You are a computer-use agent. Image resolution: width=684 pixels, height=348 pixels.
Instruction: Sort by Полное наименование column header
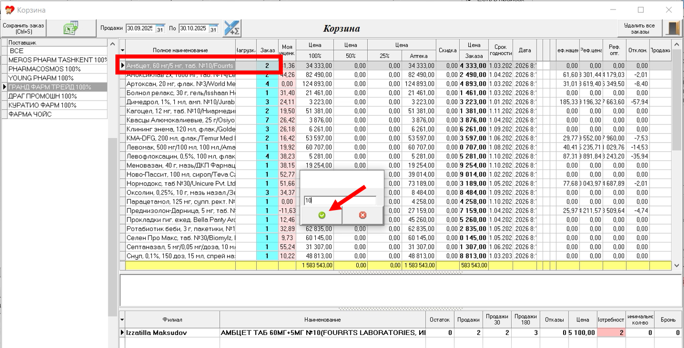(180, 50)
